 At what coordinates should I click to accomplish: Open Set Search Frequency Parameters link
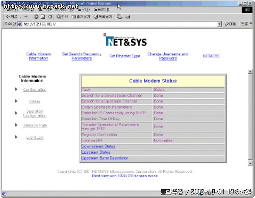pos(82,56)
